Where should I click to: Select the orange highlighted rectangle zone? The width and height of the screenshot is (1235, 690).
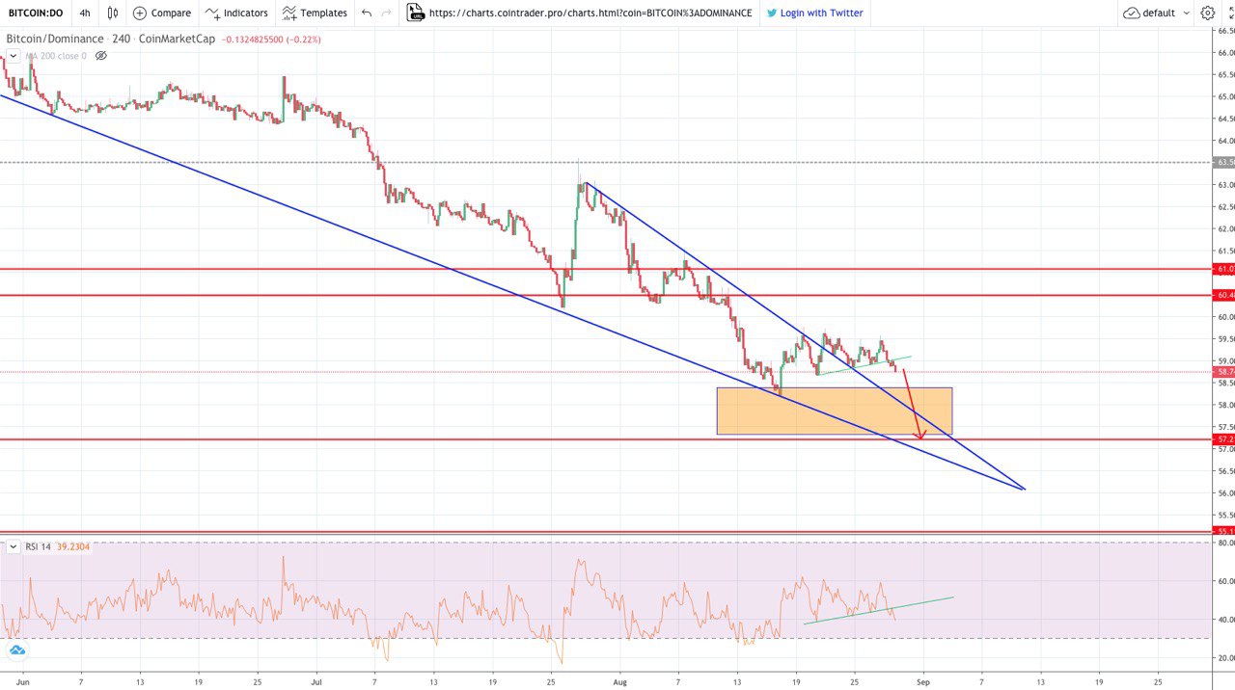tap(834, 411)
